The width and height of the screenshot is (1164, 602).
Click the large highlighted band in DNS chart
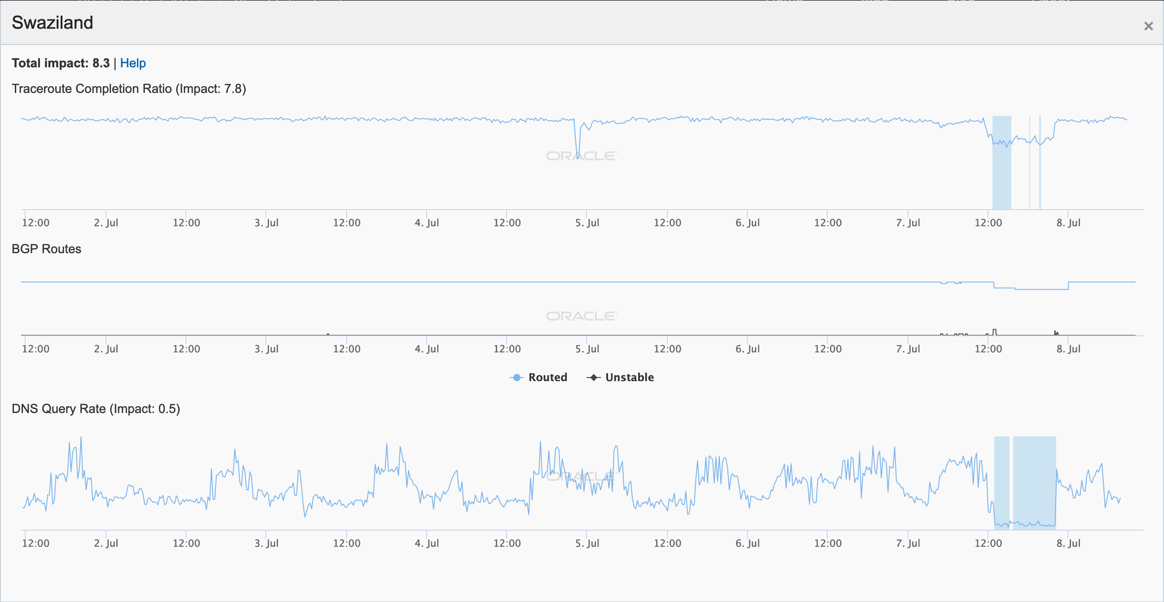pos(1034,479)
